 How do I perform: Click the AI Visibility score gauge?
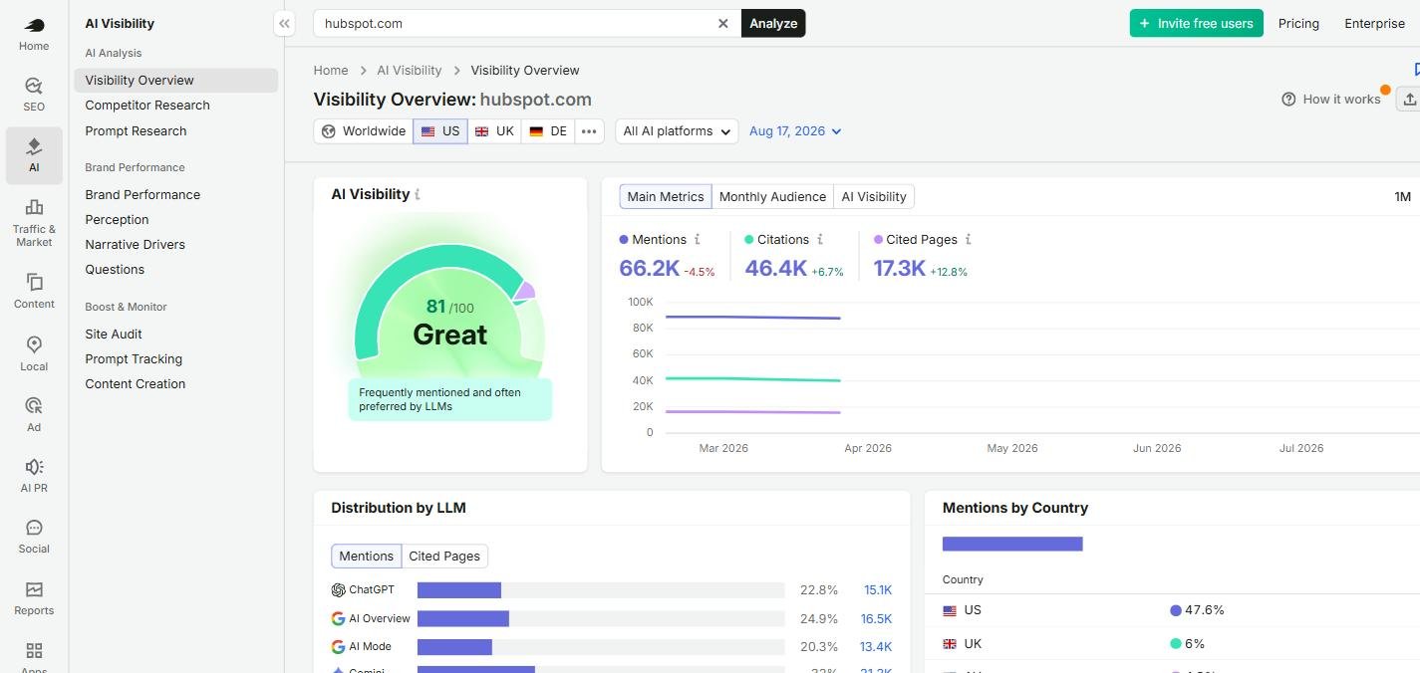click(x=449, y=309)
